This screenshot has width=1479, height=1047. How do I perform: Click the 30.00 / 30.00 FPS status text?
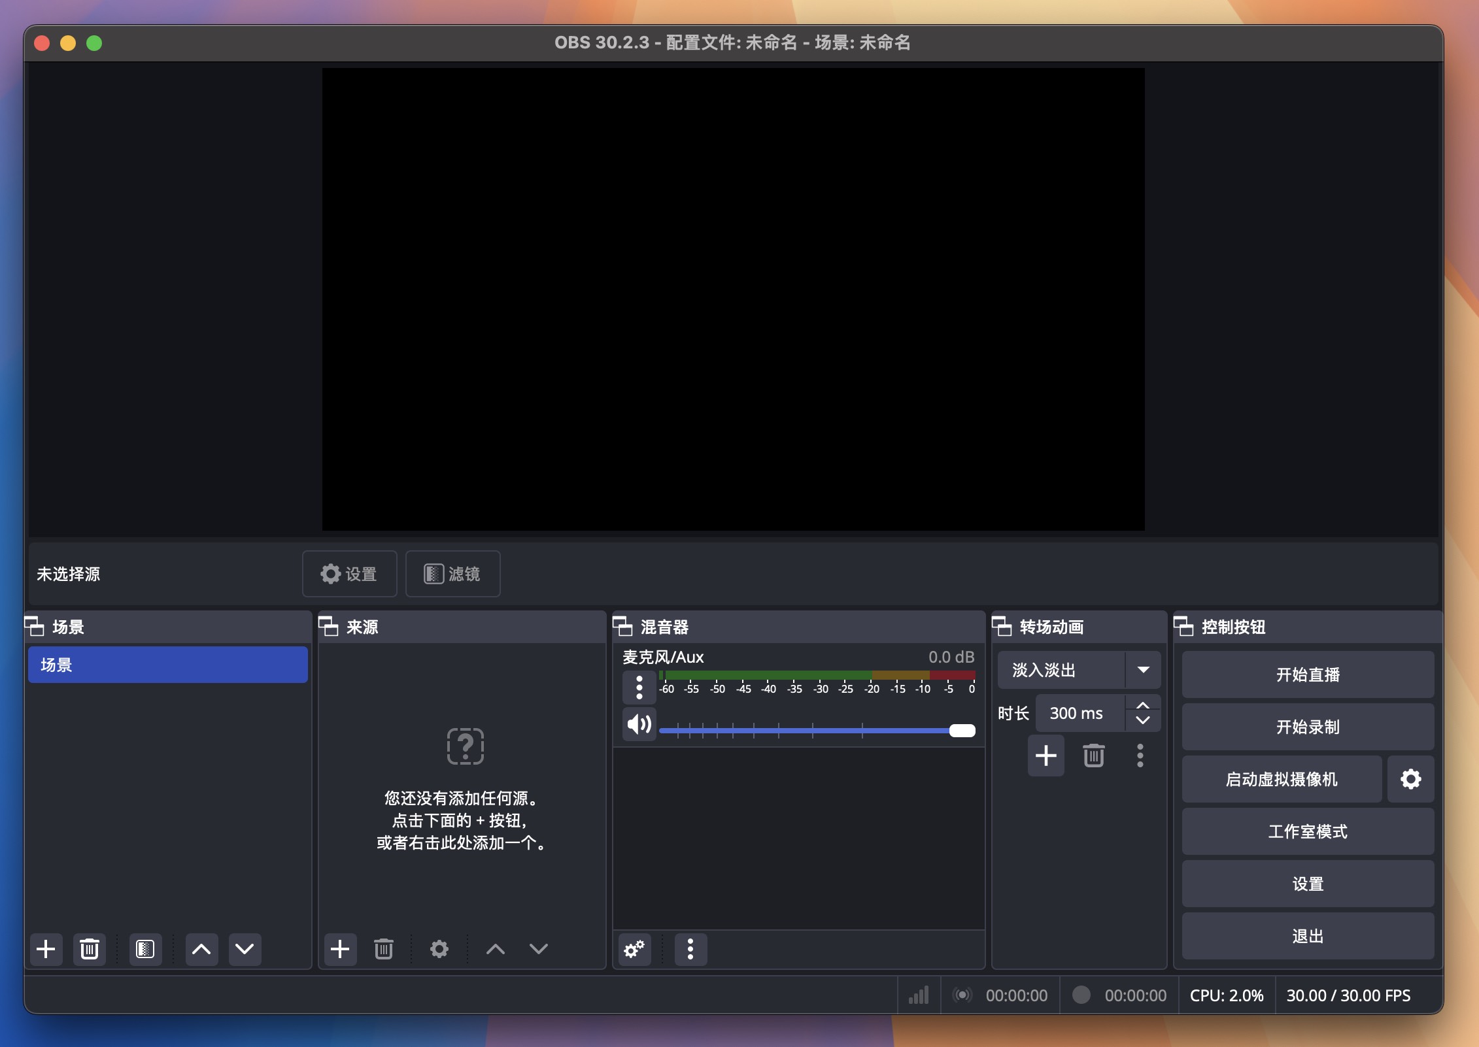pyautogui.click(x=1348, y=995)
